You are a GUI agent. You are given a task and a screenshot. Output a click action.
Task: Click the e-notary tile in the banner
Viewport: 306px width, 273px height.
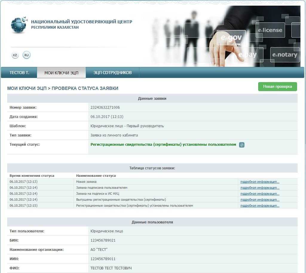tap(284, 55)
